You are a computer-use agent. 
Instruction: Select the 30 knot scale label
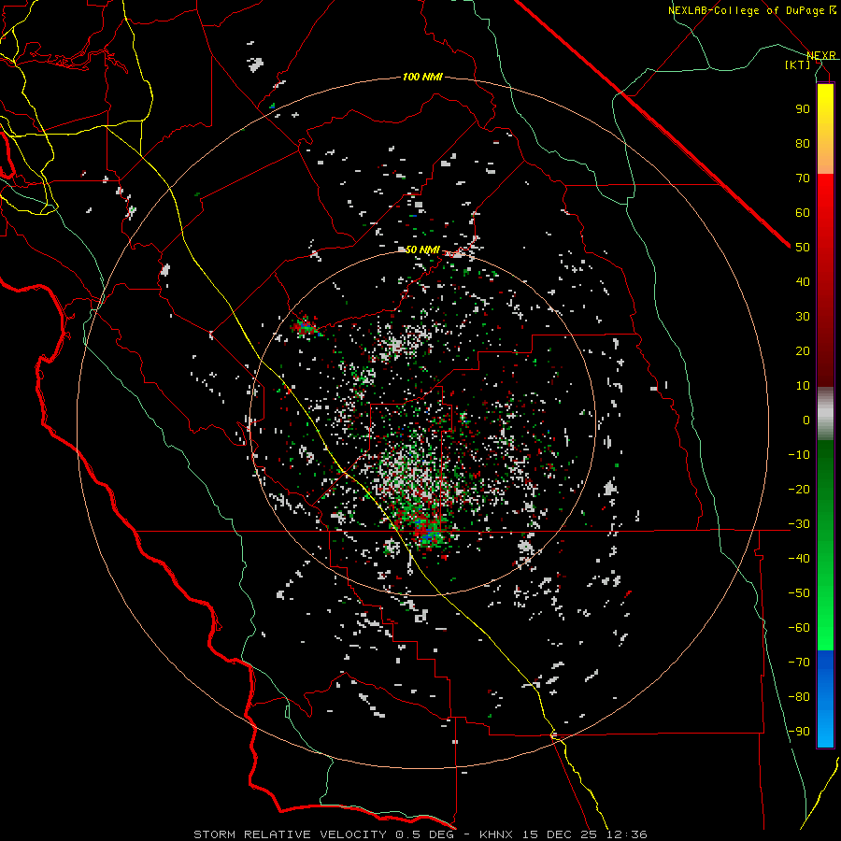(x=803, y=317)
